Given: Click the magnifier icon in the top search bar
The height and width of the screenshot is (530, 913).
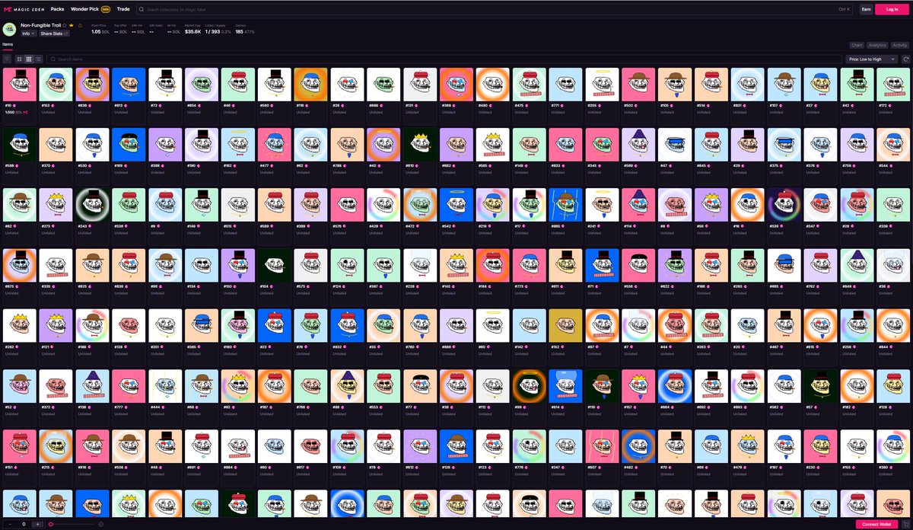Looking at the screenshot, I should 142,9.
